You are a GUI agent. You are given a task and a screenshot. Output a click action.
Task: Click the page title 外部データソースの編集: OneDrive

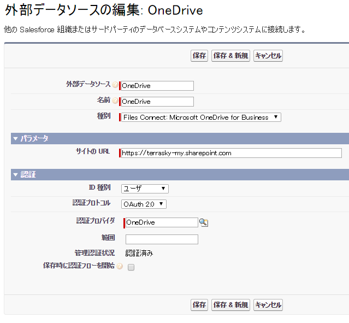(104, 10)
